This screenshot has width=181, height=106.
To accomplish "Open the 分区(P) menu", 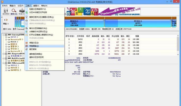I will 21,6.
